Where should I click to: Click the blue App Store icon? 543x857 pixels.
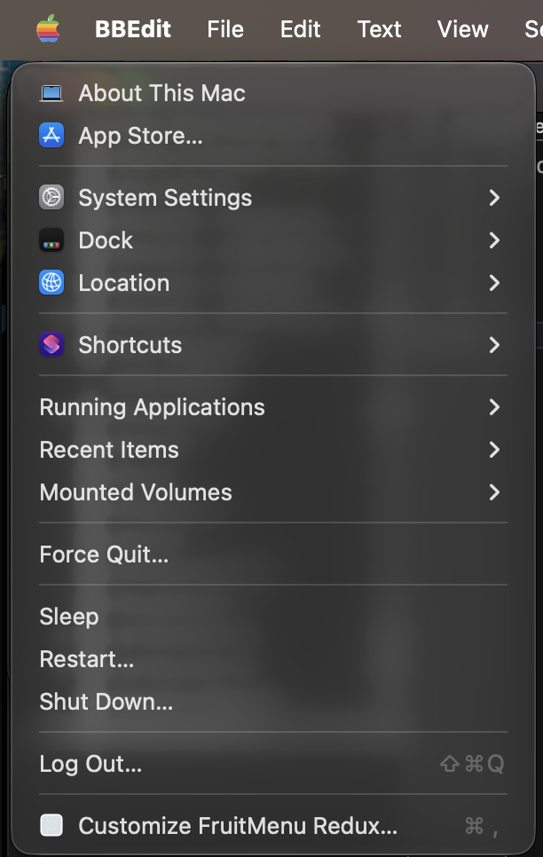click(51, 136)
